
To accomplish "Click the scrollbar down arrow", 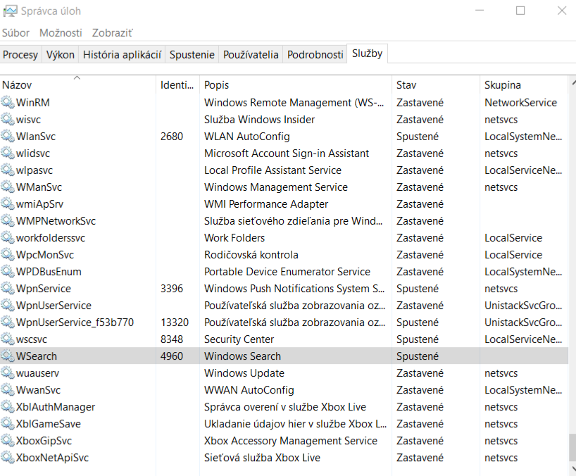I will point(572,469).
